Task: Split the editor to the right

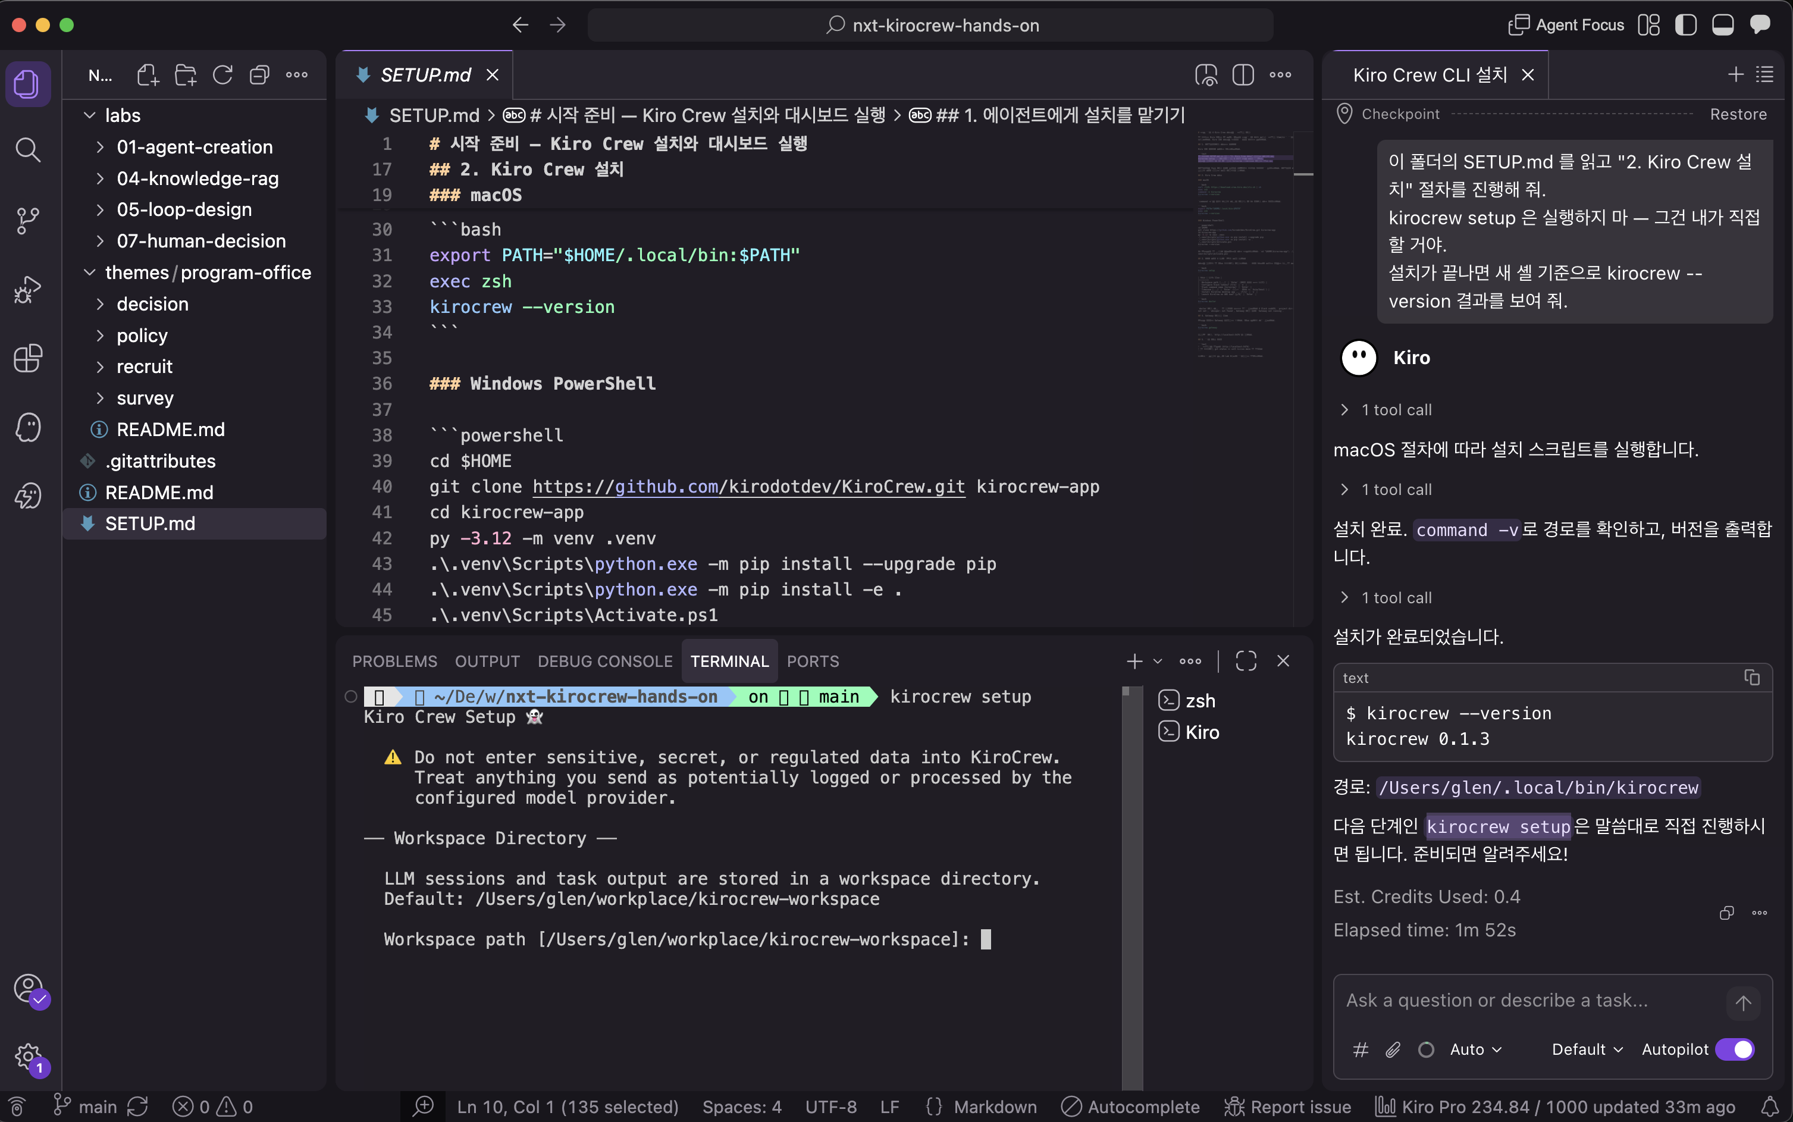Action: tap(1243, 75)
